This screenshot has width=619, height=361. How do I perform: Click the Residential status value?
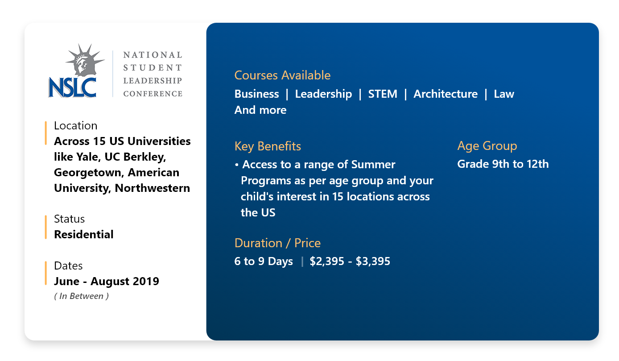[84, 235]
